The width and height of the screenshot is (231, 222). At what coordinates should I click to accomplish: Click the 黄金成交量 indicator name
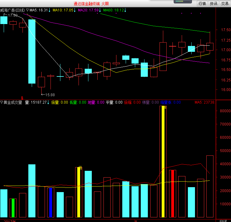(13, 102)
